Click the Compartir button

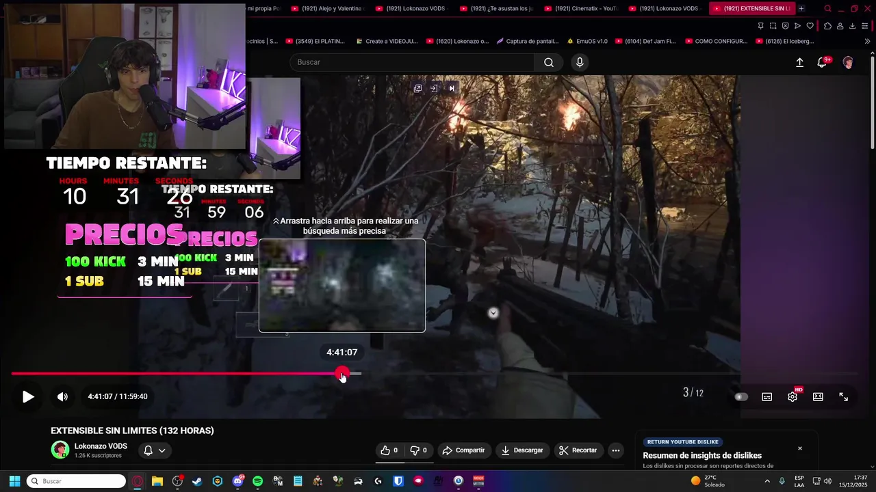(463, 450)
